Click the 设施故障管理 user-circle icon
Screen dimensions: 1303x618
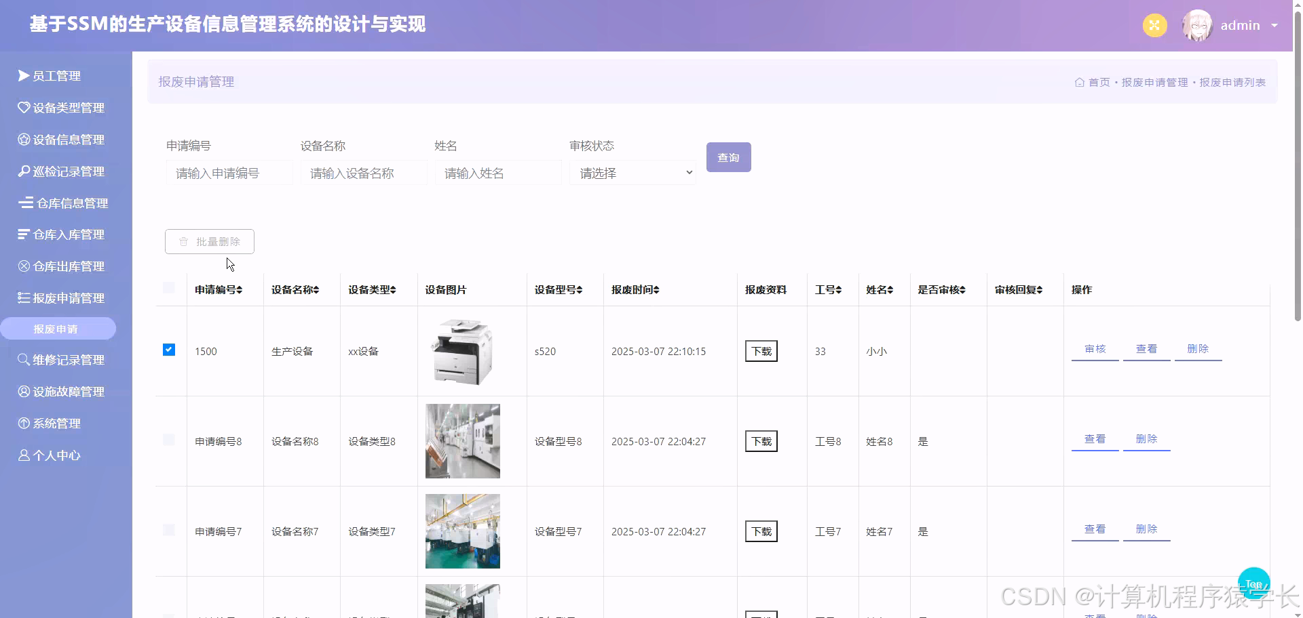tap(24, 392)
